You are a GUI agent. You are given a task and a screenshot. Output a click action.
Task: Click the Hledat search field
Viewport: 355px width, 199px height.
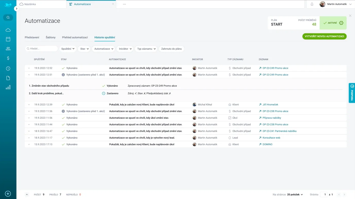(x=42, y=49)
